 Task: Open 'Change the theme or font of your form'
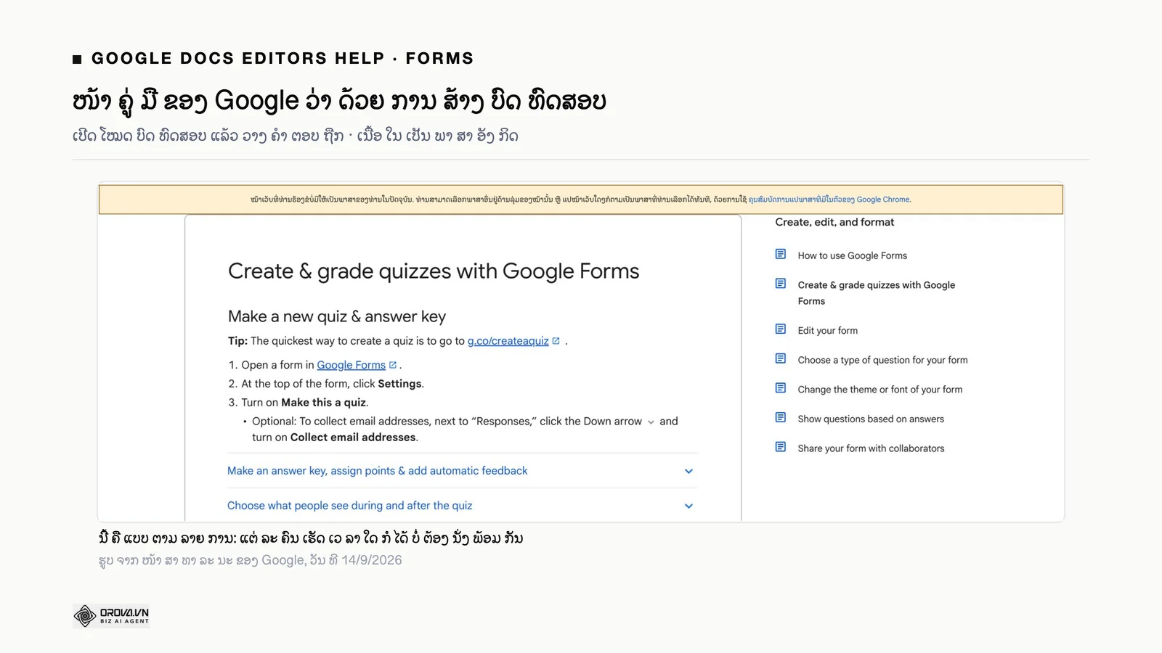point(879,390)
